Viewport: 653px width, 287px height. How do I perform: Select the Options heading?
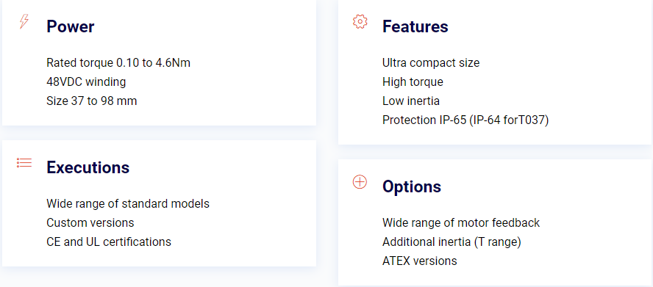click(412, 186)
